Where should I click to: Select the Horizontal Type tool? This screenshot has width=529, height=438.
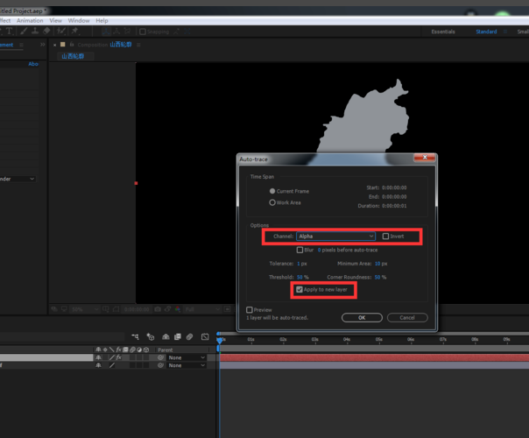[x=10, y=32]
